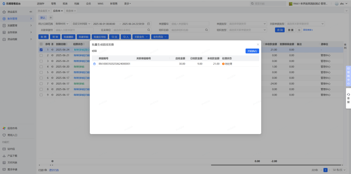Click the 开始执行 button
Viewport: 351px width, 174px height.
tap(252, 51)
